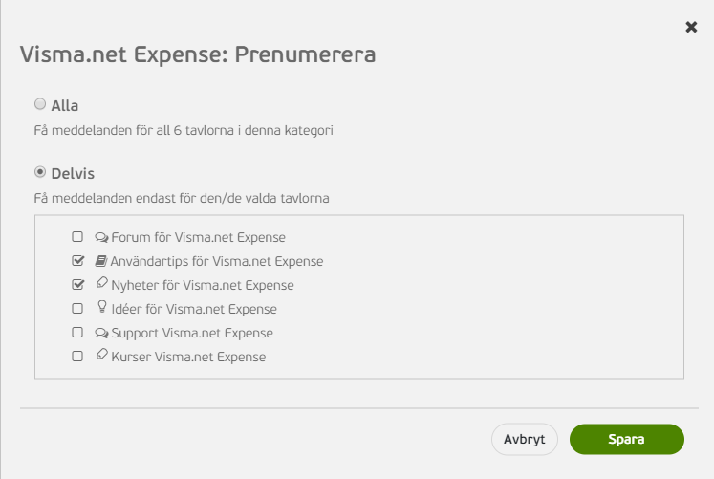Screen dimensions: 714x479
Task: Click the lightbulb icon beside Idéer
Action: (x=102, y=307)
